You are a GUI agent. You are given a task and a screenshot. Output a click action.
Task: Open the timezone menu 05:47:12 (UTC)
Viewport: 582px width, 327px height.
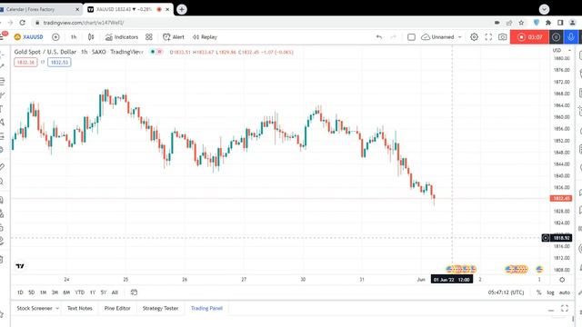506,292
